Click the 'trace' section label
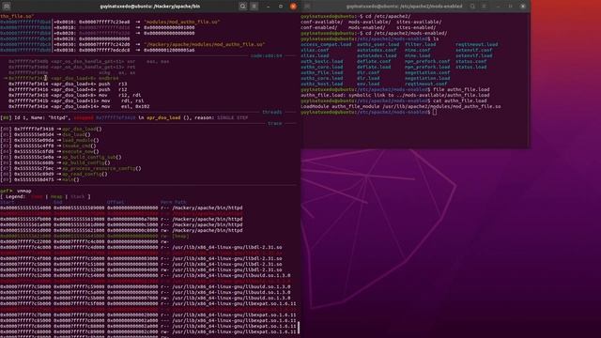 (275, 123)
